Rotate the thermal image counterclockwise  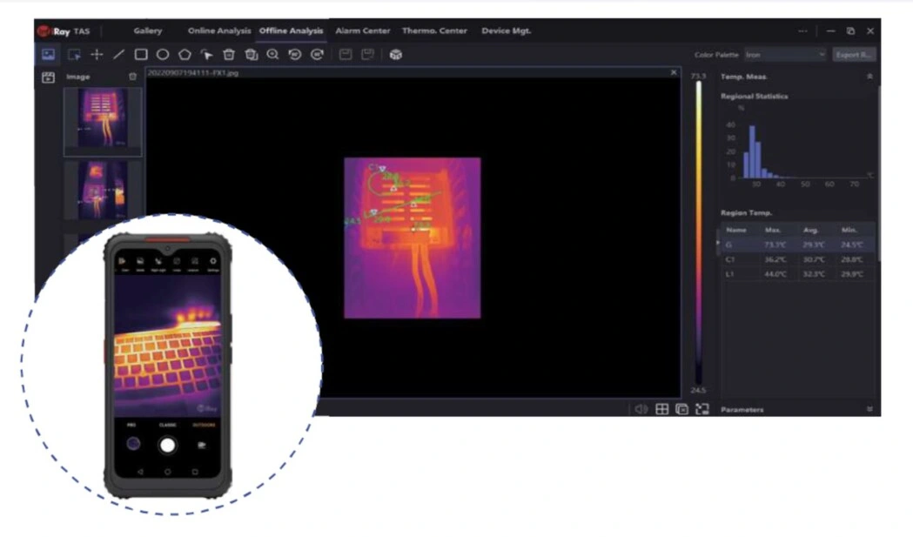(x=294, y=53)
